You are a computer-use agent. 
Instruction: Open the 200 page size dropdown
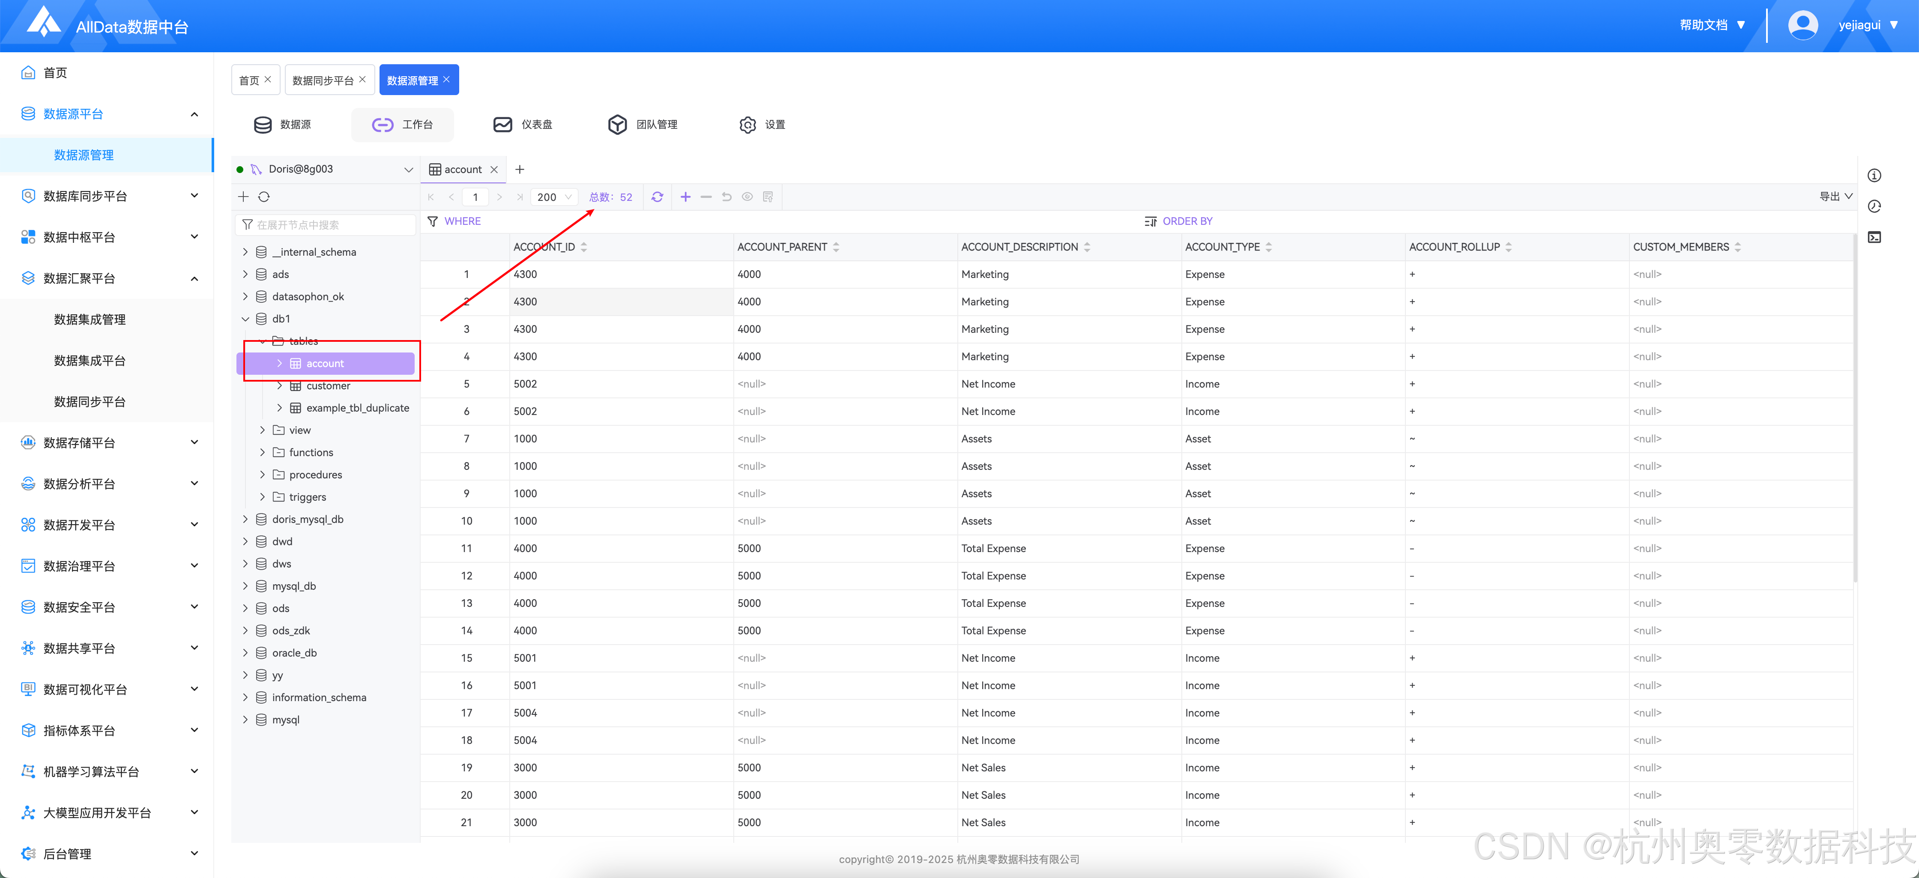tap(554, 197)
